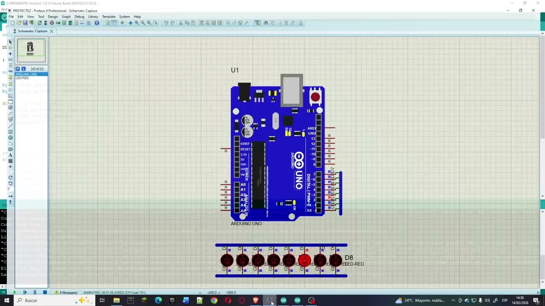Open the 9 Message(s) log

click(66, 292)
